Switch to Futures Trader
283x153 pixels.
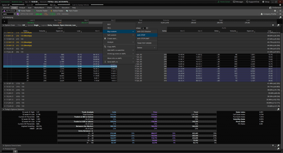(40, 11)
